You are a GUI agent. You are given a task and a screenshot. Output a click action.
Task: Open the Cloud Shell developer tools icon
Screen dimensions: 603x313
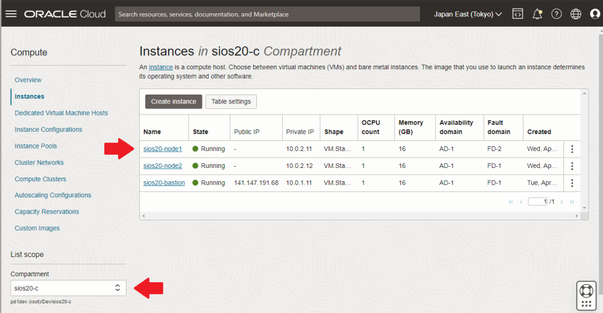517,14
